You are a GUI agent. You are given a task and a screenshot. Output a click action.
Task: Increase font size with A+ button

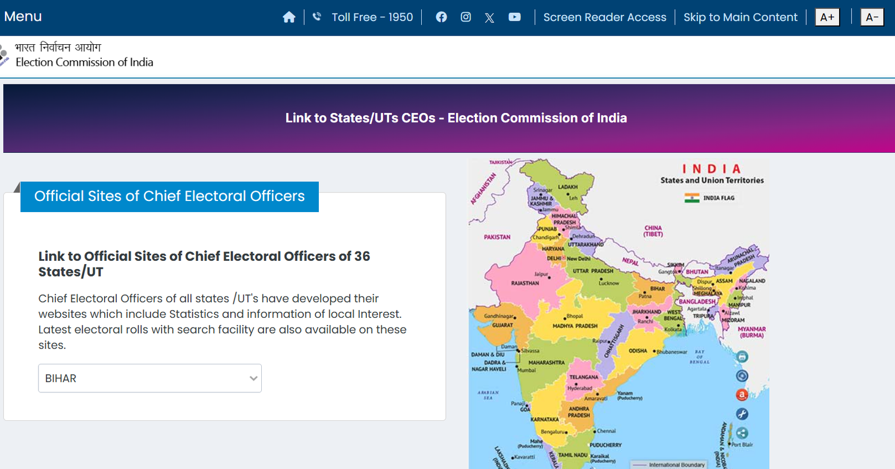click(827, 17)
